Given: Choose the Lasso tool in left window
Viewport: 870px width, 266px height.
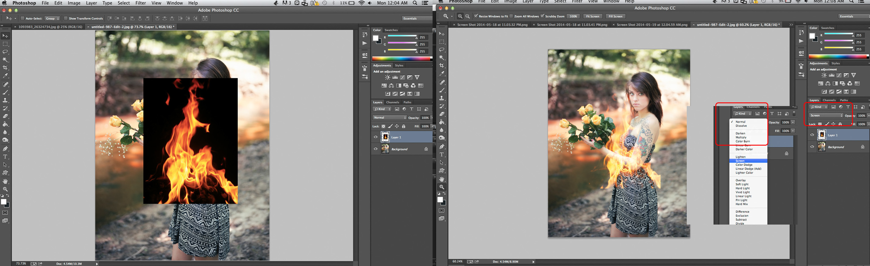Looking at the screenshot, I should [x=5, y=52].
